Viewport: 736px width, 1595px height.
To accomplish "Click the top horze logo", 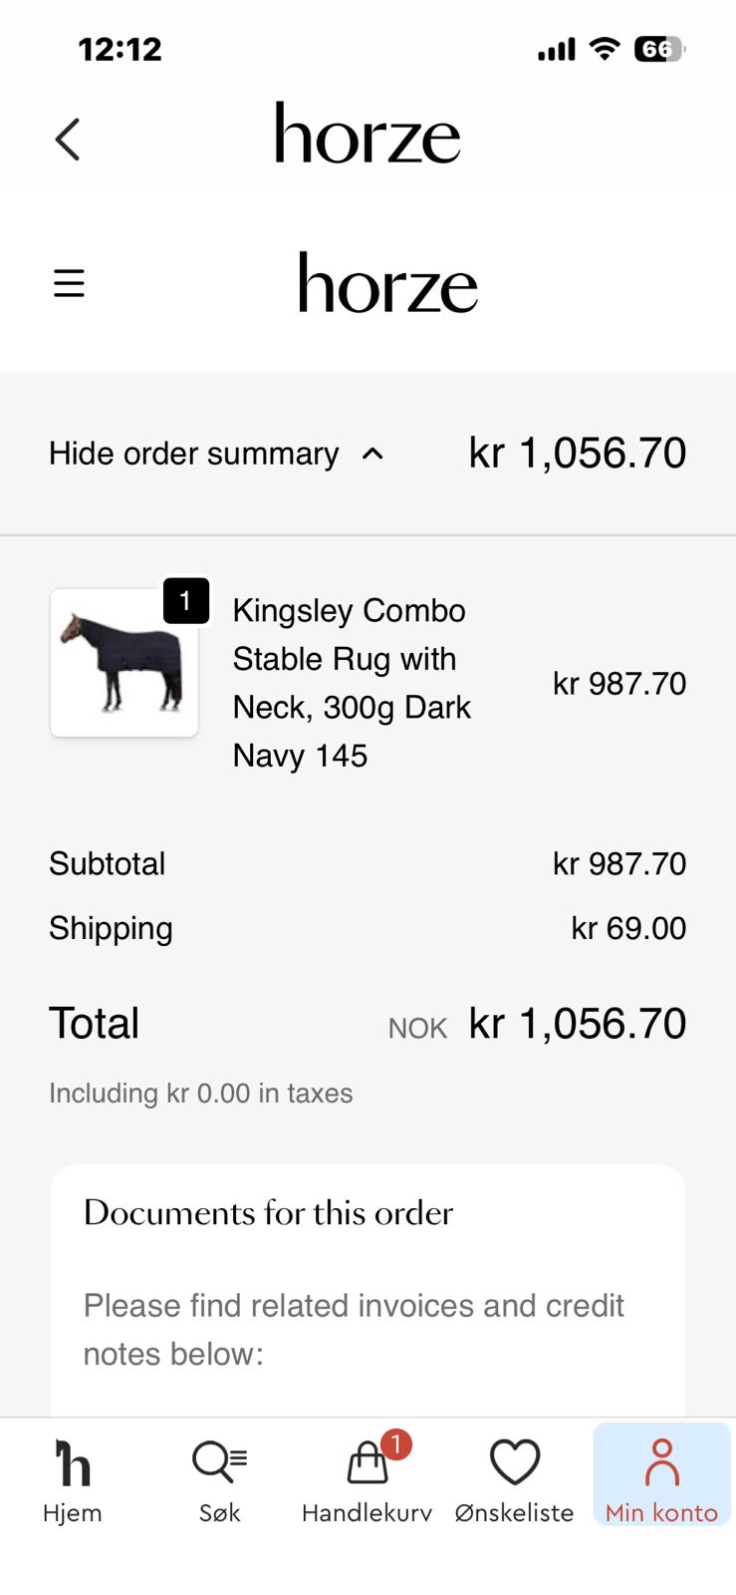I will tap(368, 134).
